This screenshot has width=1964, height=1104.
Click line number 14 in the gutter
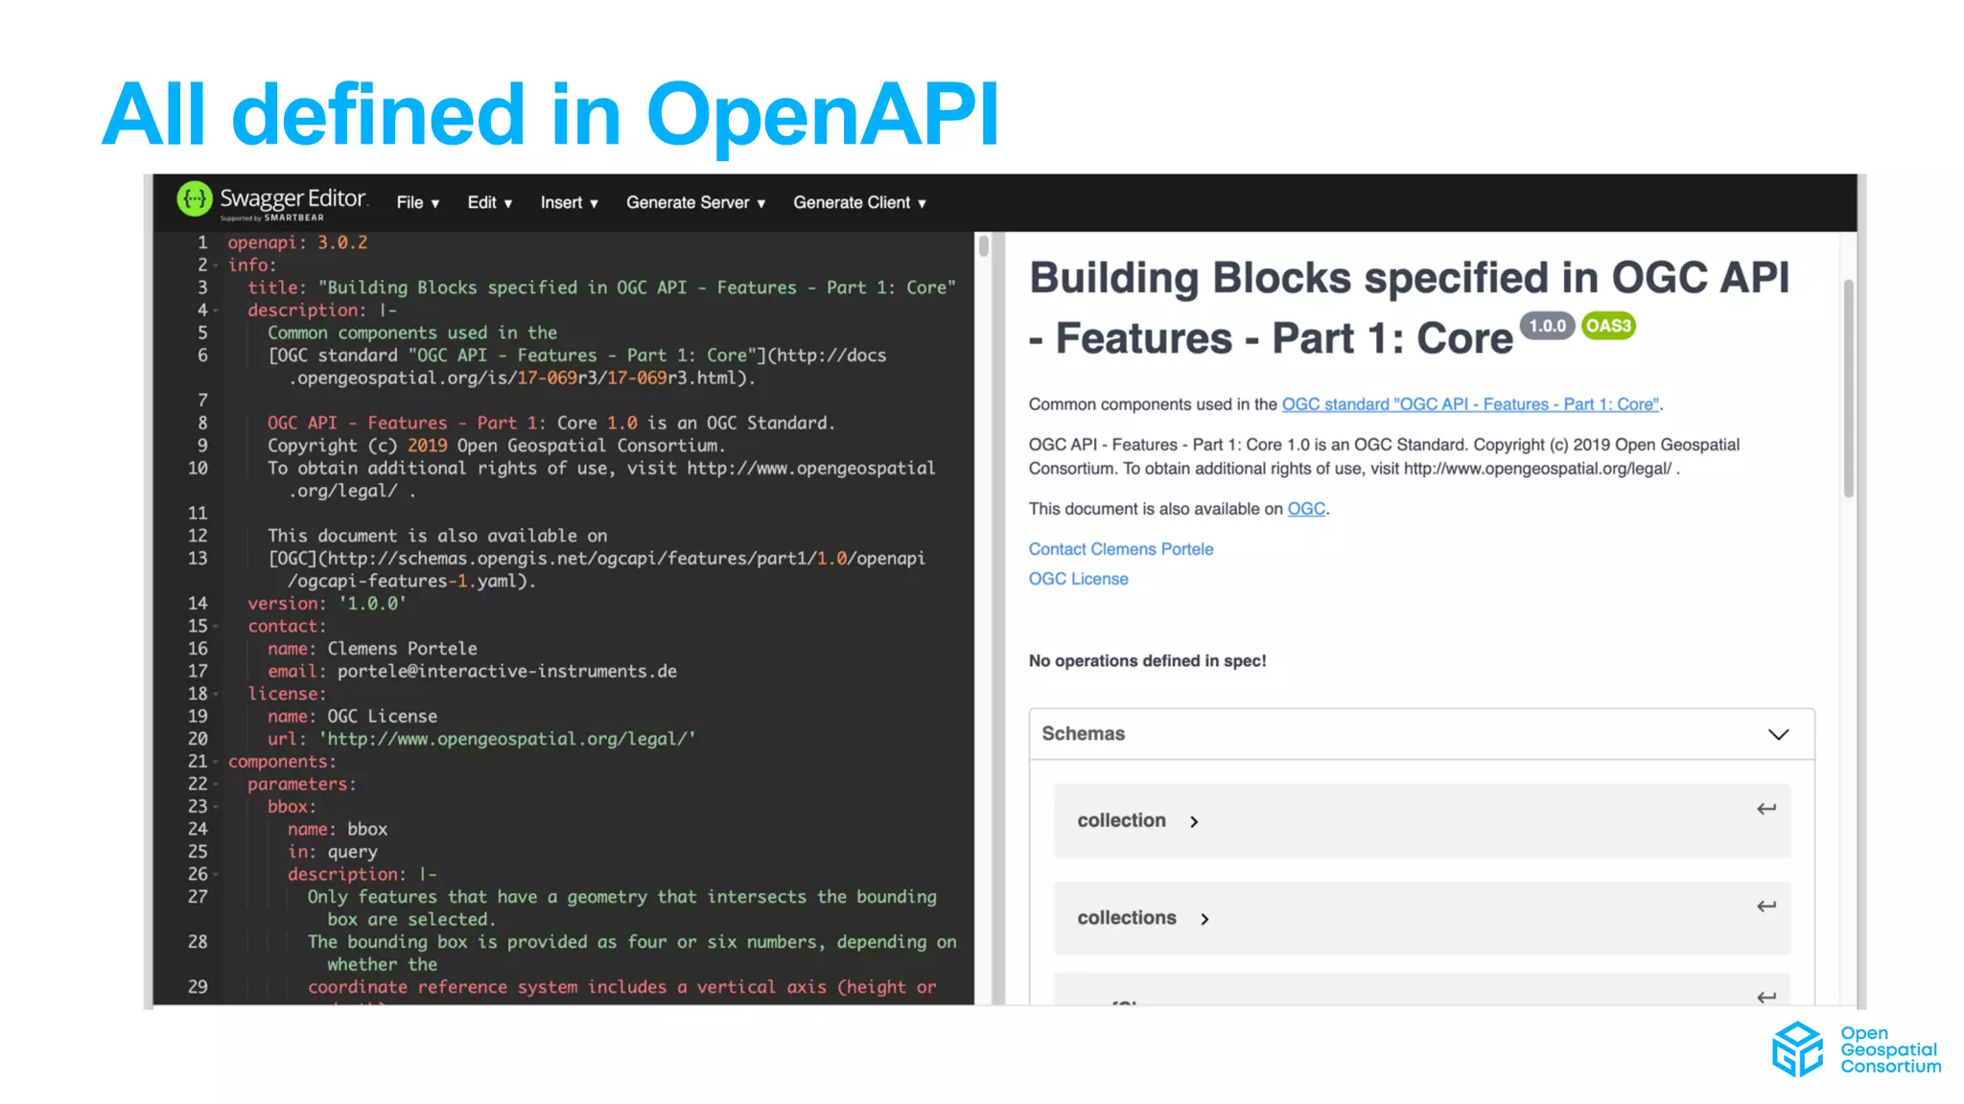198,604
